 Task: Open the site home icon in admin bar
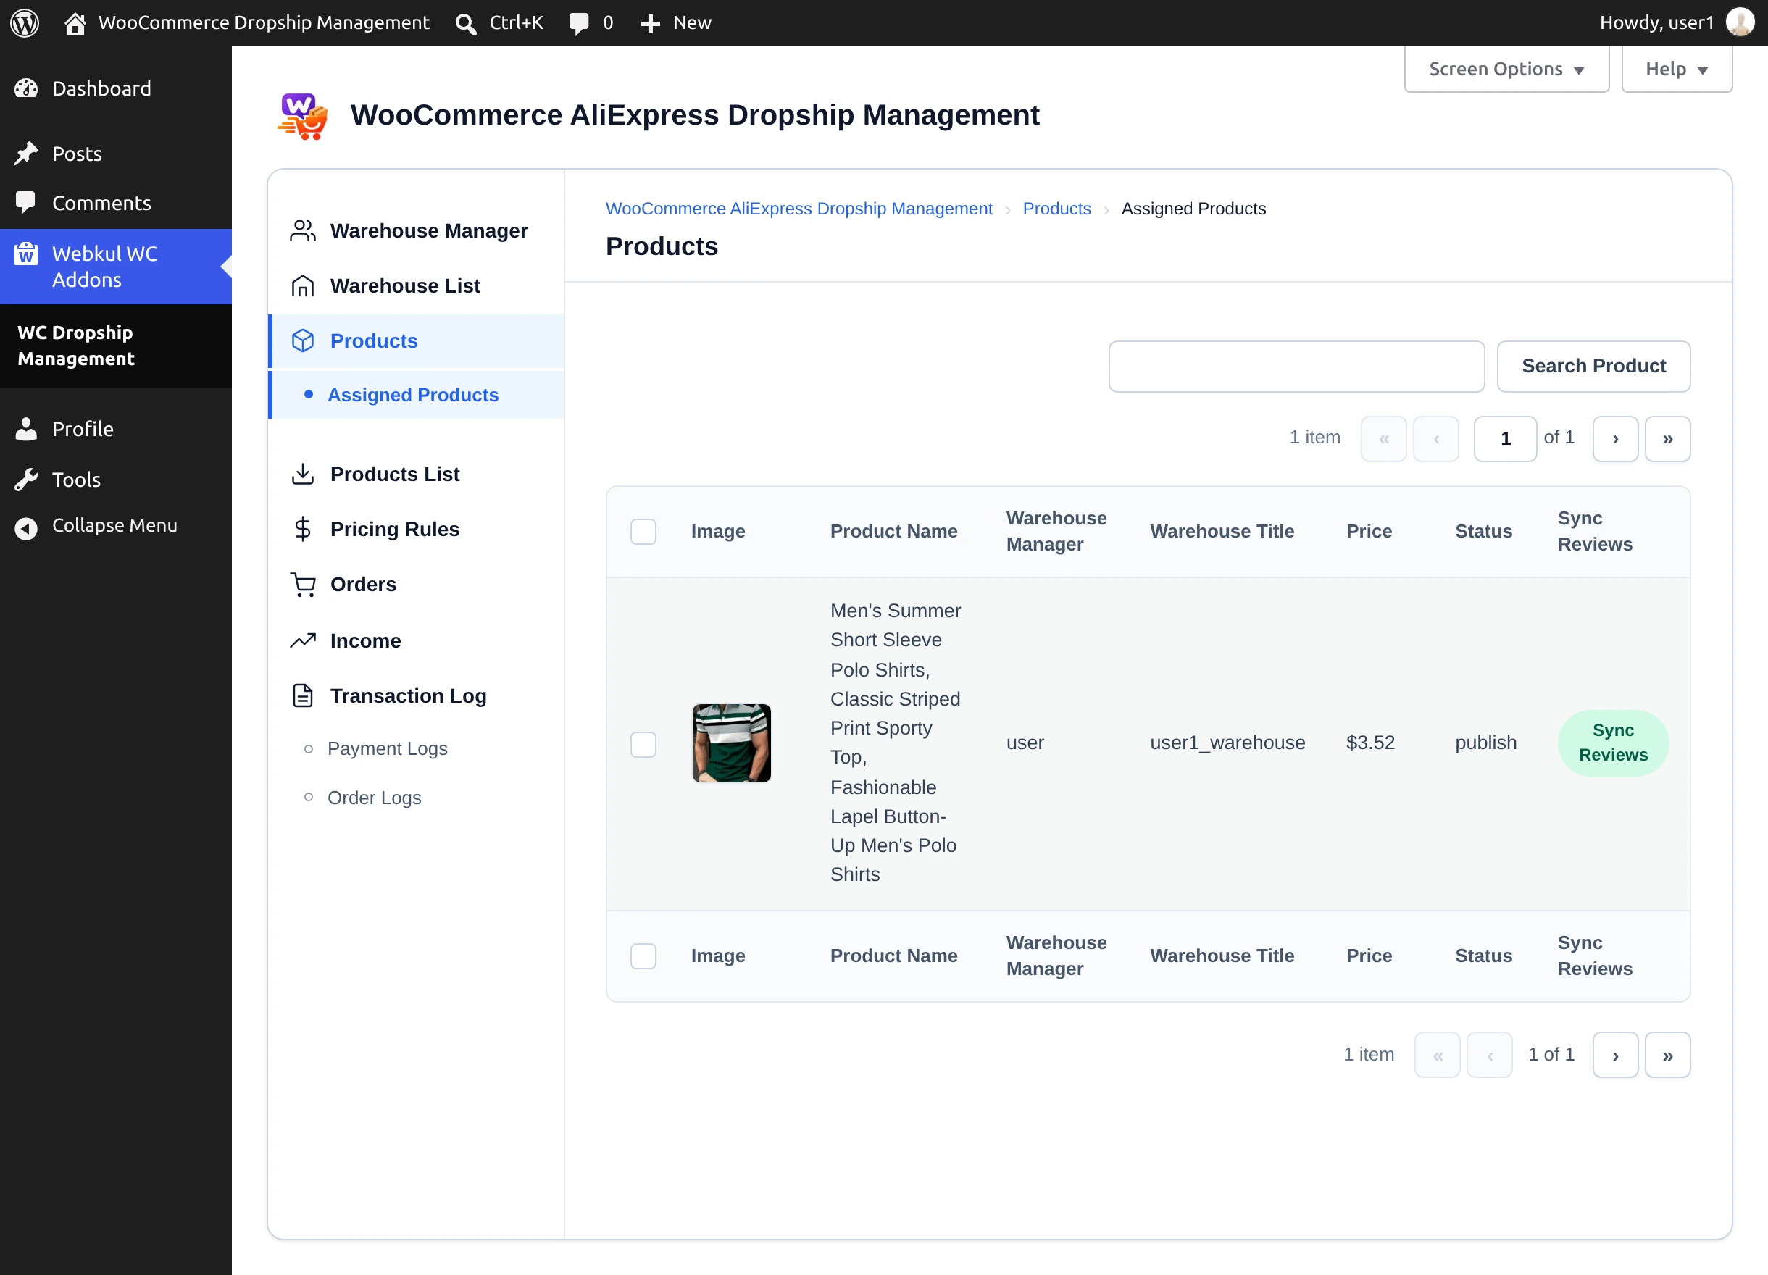[x=75, y=23]
